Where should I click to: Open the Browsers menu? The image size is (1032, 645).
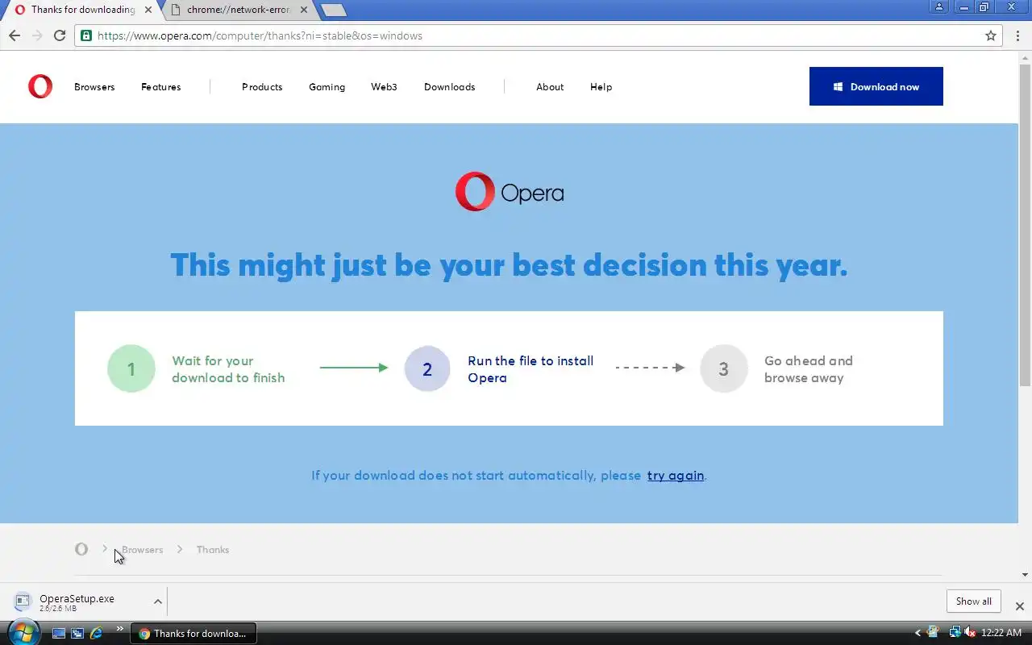click(94, 87)
